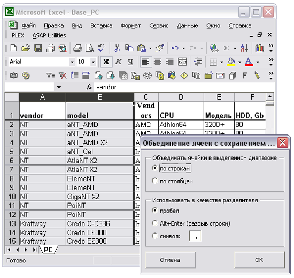Open the Name Box dropdown arrow

coord(59,87)
